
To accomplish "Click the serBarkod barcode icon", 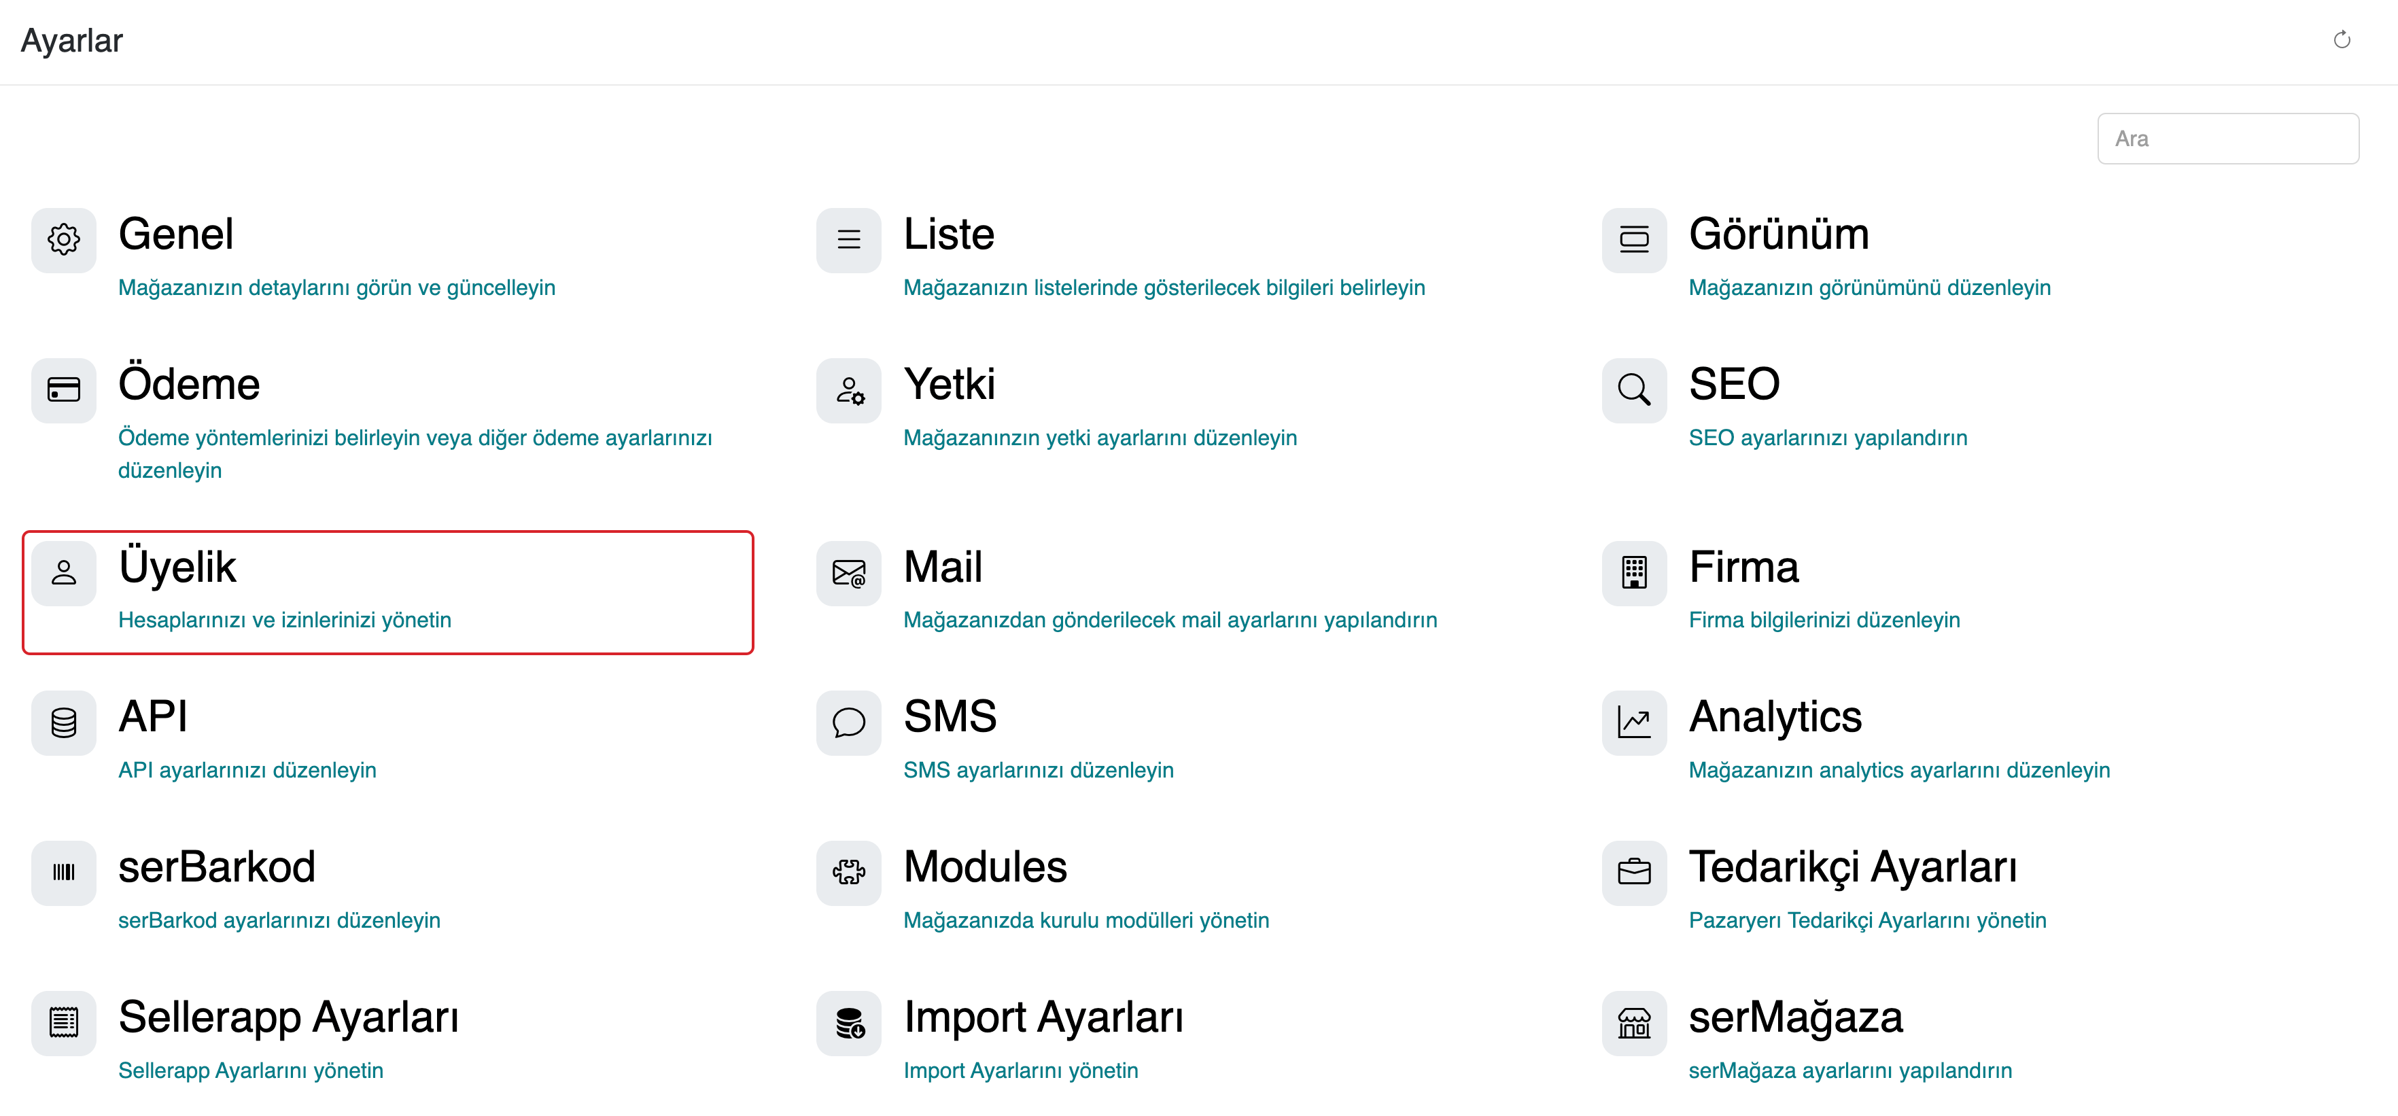I will point(63,873).
